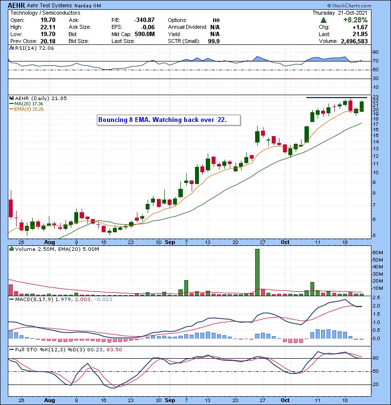Click the 20 level on stochastic axis
This screenshot has width=391, height=405.
[375, 385]
